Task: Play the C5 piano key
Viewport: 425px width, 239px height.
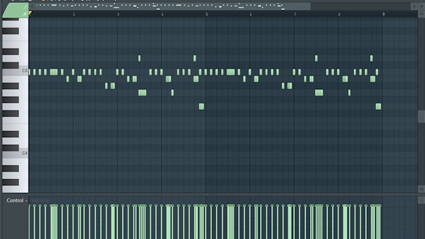Action: coord(24,71)
